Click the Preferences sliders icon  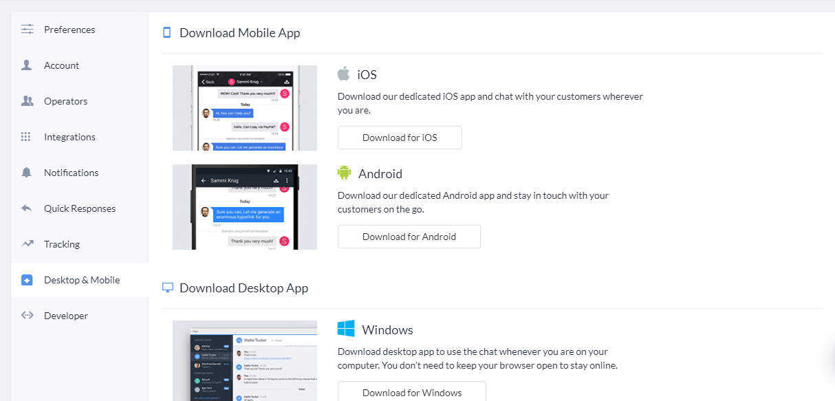(28, 30)
